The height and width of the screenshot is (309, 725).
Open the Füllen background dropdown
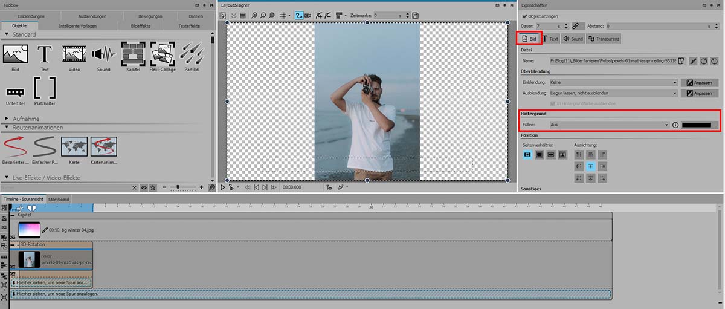[x=609, y=125]
